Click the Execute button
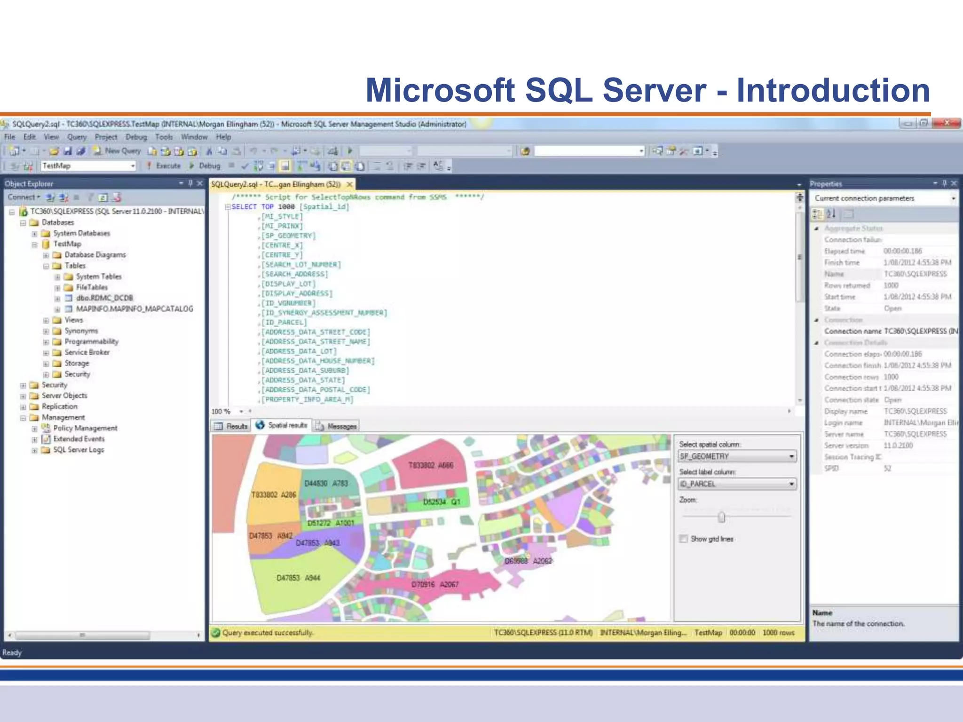 (163, 166)
